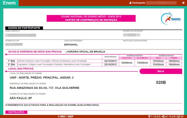
Task: Open the INSTRUÇÕES section
Action: [x=16, y=112]
